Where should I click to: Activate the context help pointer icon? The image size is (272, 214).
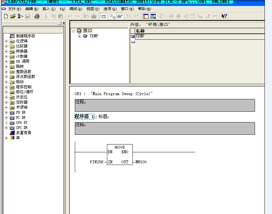click(224, 16)
